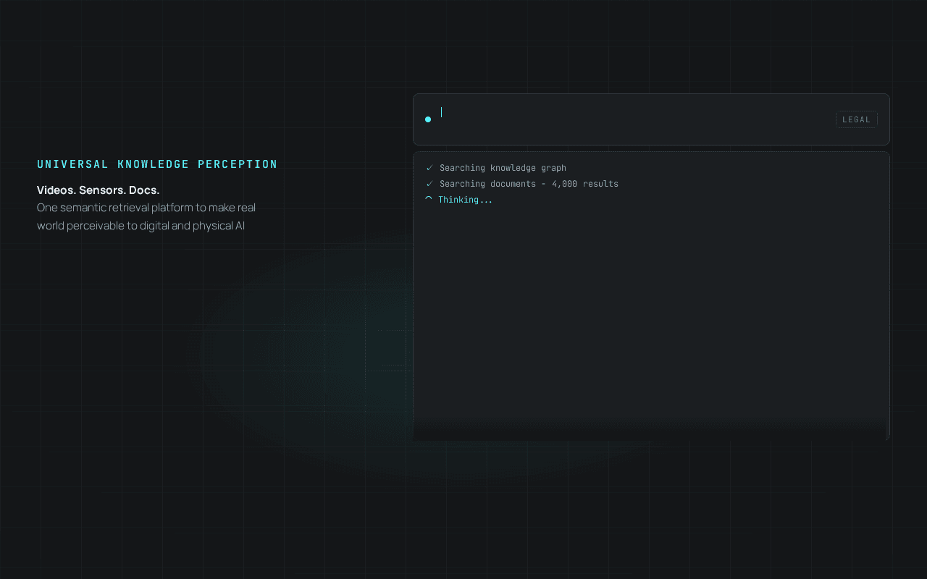Screen dimensions: 927x579
Task: Click the LEGAL tag button
Action: [x=856, y=119]
